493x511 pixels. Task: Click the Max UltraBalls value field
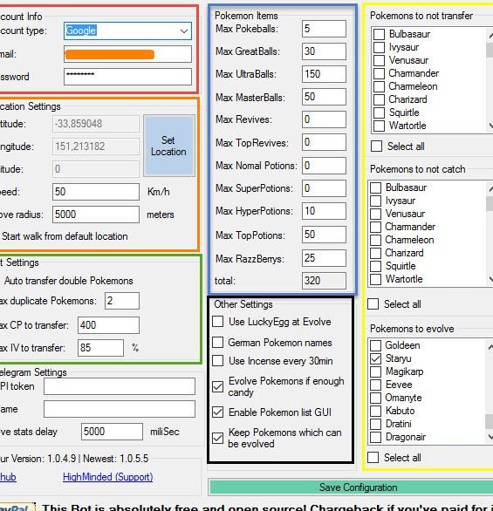tap(324, 74)
